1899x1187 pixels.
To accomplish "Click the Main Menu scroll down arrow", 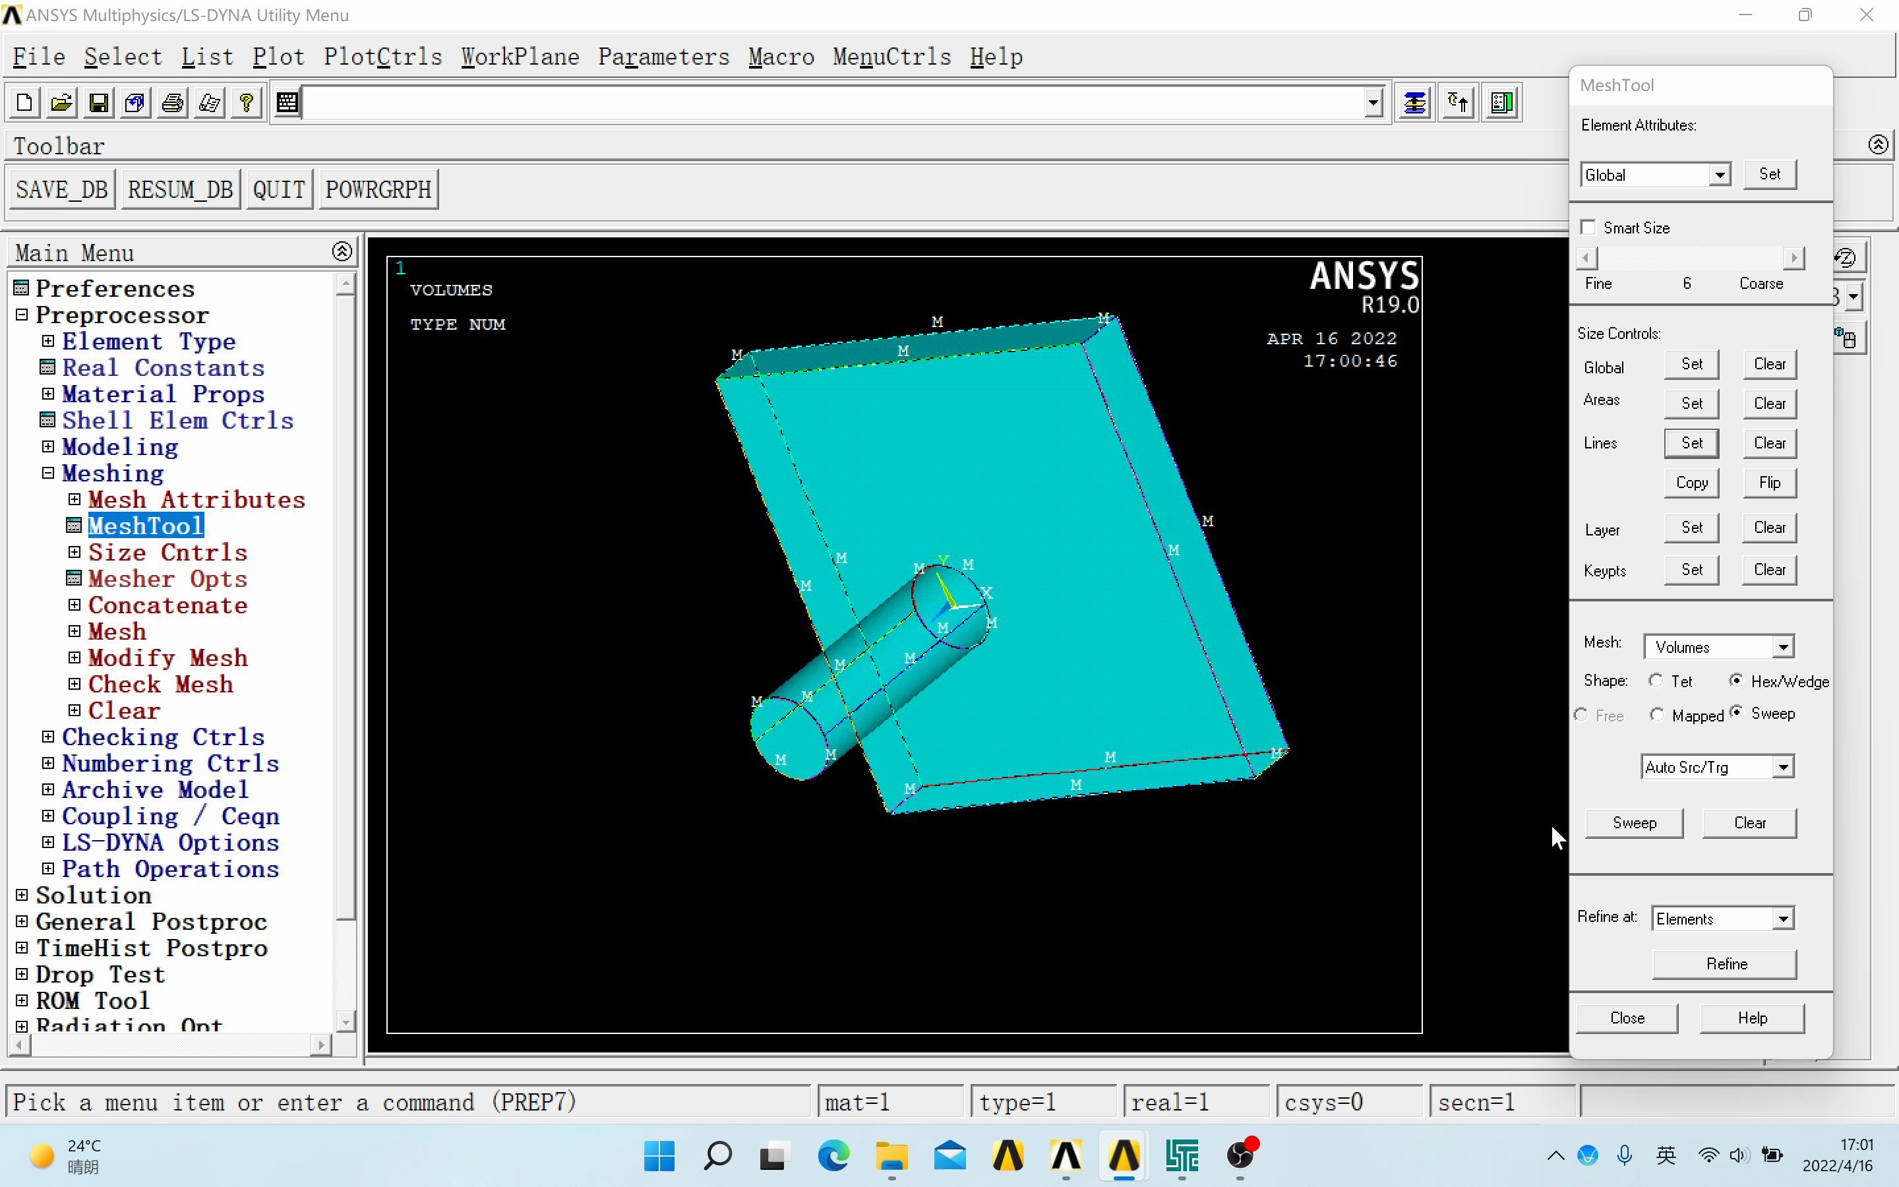I will click(x=346, y=1021).
